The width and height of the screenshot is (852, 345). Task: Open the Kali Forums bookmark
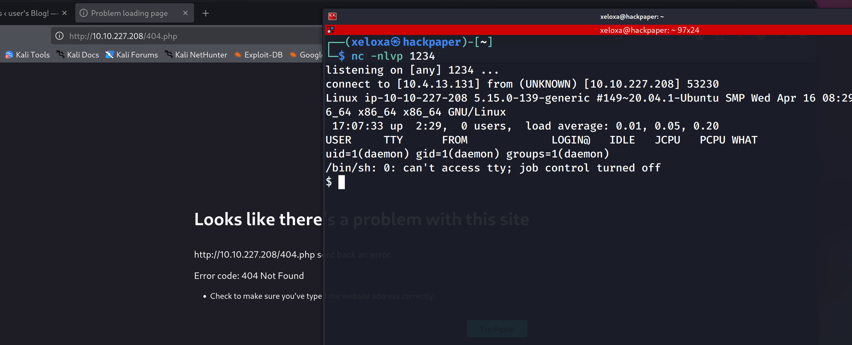(x=132, y=55)
